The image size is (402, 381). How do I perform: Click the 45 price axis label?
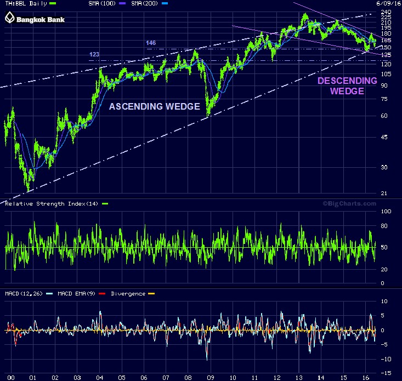(384, 137)
